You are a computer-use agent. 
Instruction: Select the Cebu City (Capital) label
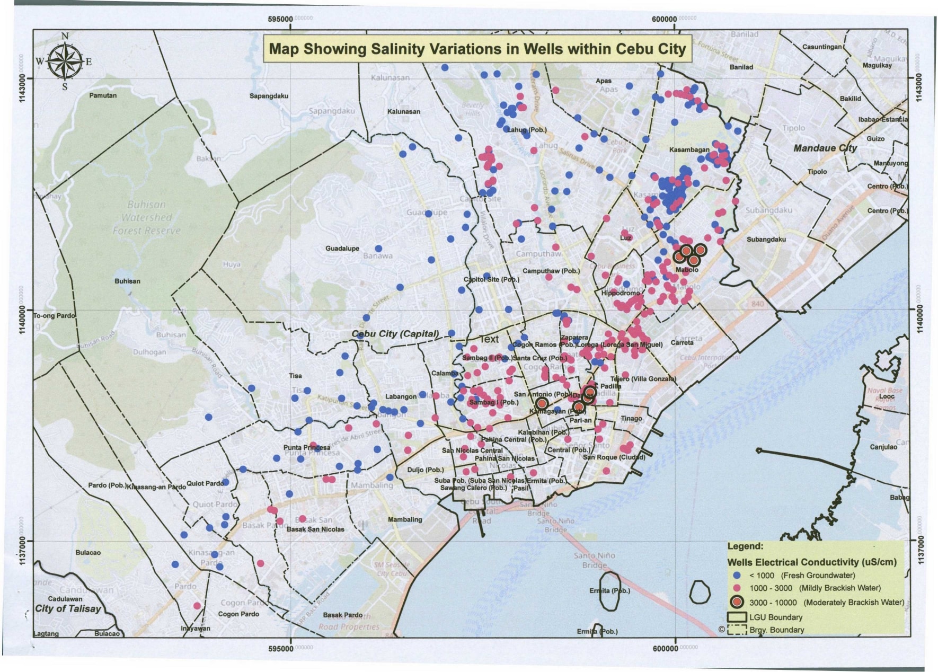point(395,333)
